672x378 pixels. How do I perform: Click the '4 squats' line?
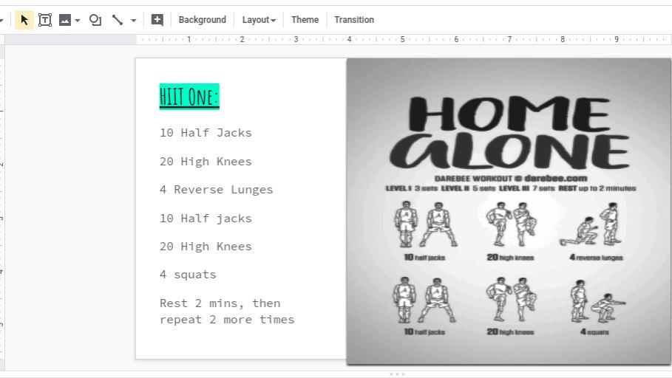pyautogui.click(x=188, y=275)
